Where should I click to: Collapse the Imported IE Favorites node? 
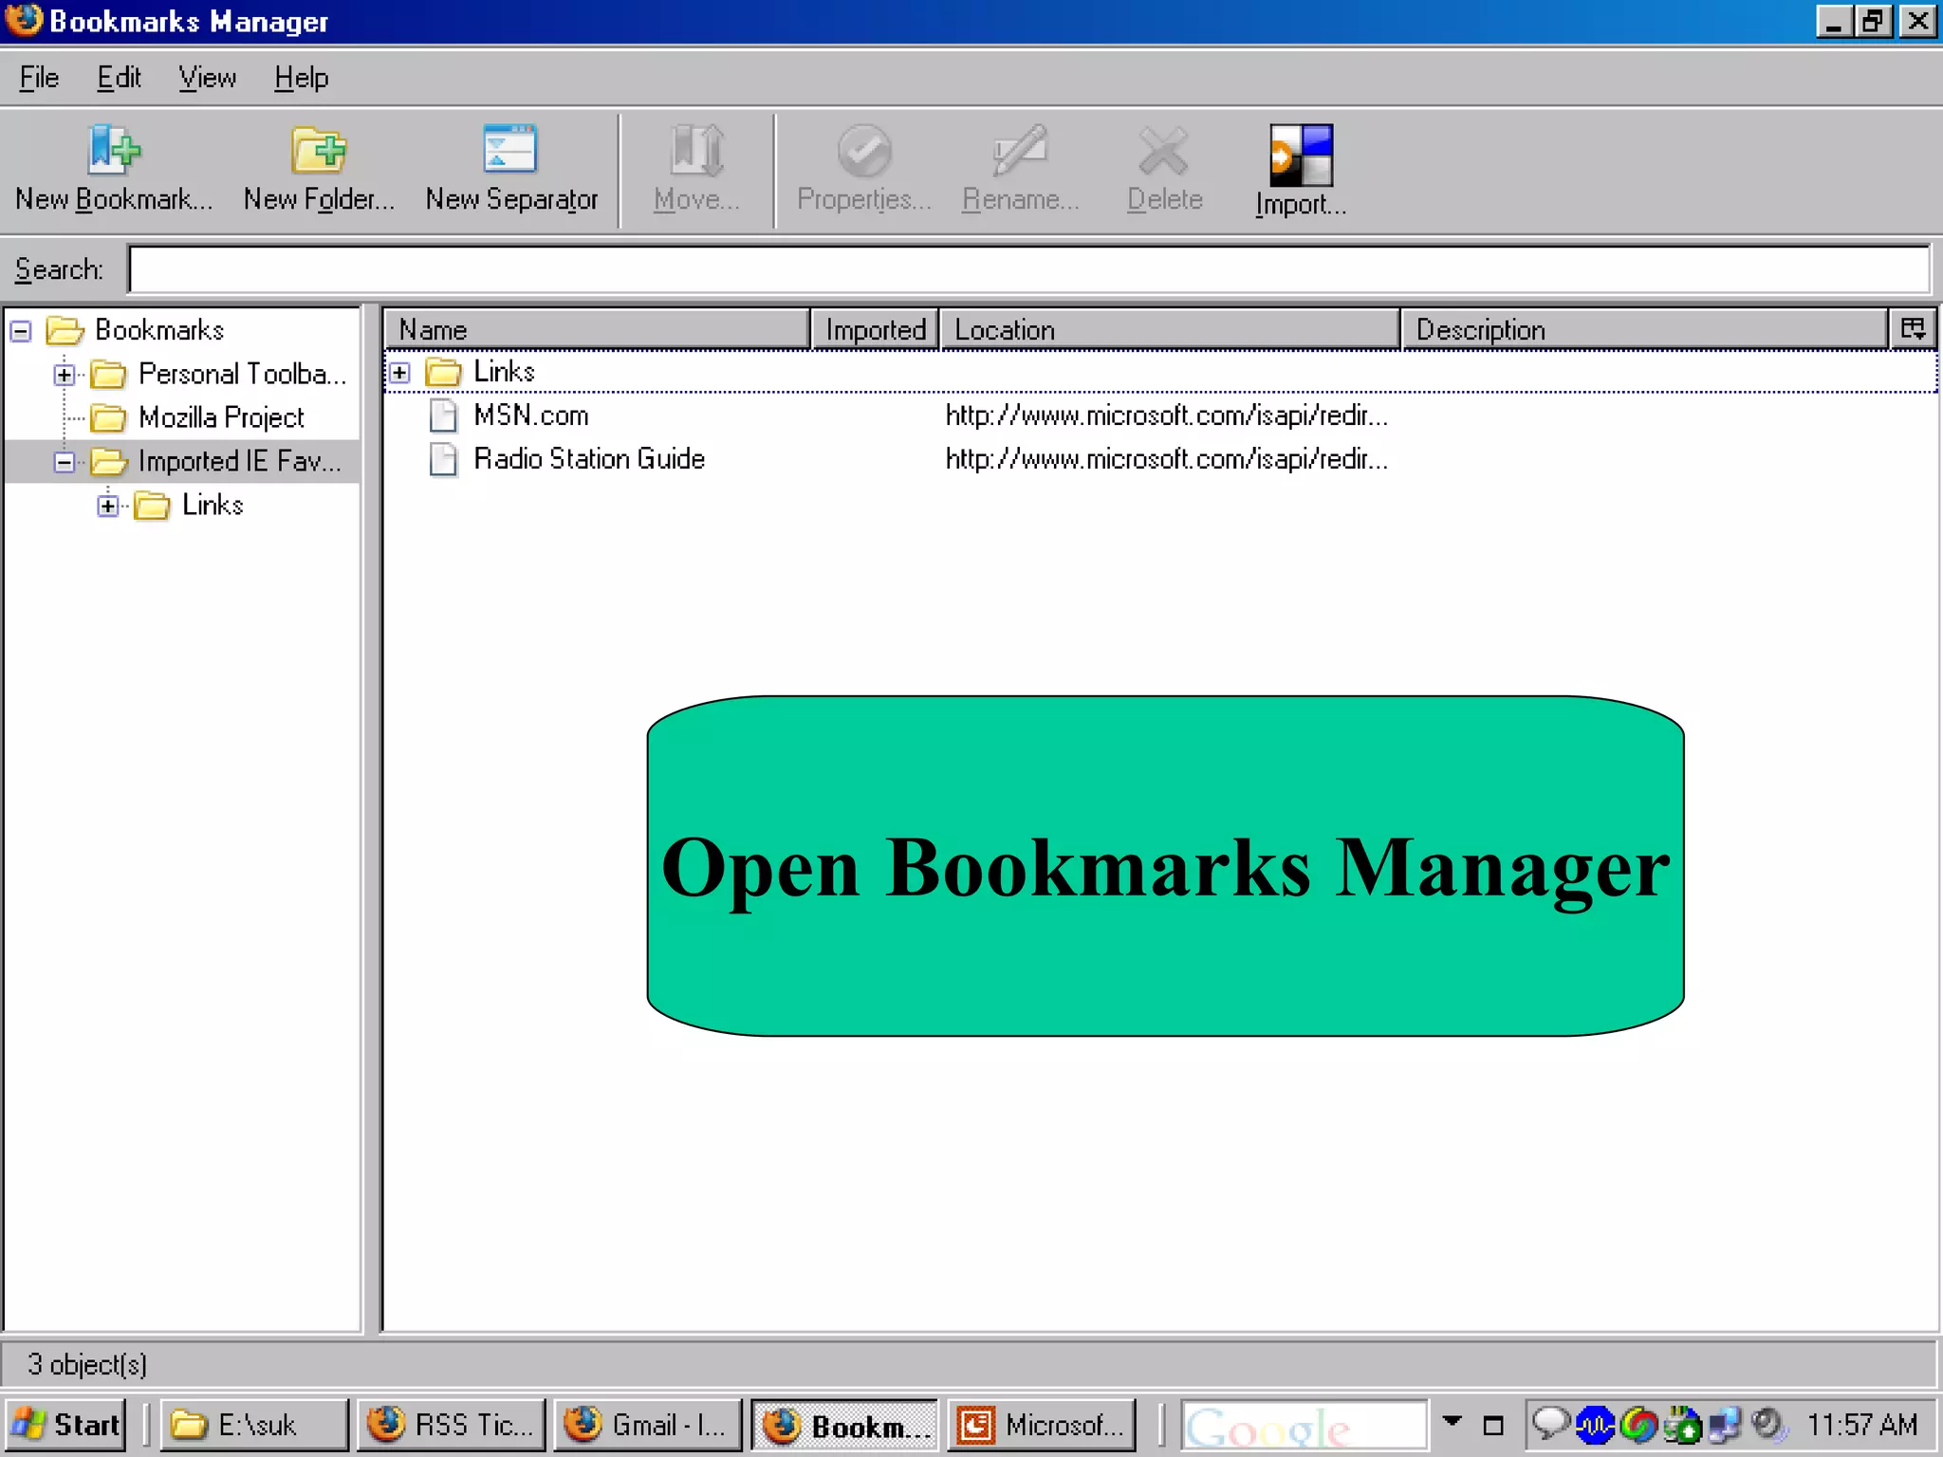64,462
